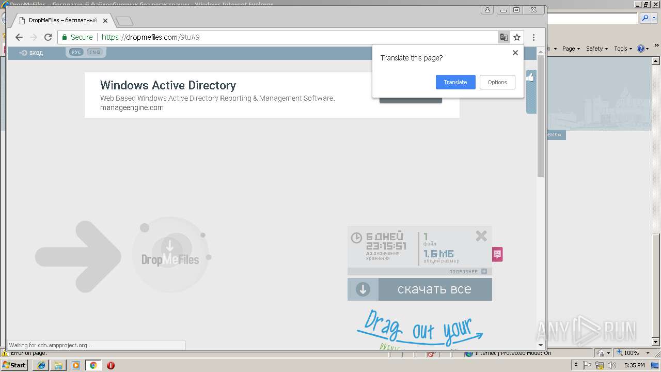Open the media player taskbar icon
Image resolution: width=661 pixels, height=372 pixels.
pyautogui.click(x=76, y=365)
